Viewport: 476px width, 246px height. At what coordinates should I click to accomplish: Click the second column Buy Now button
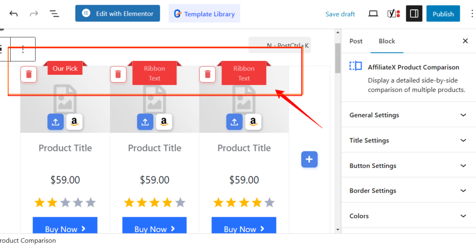coord(154,226)
